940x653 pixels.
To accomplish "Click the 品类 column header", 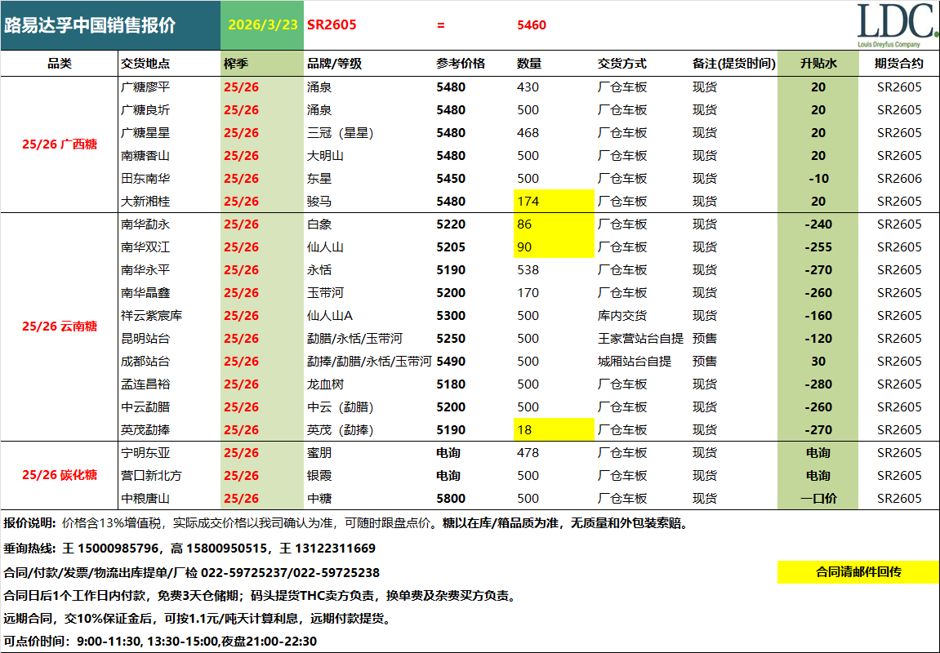I will (x=60, y=64).
